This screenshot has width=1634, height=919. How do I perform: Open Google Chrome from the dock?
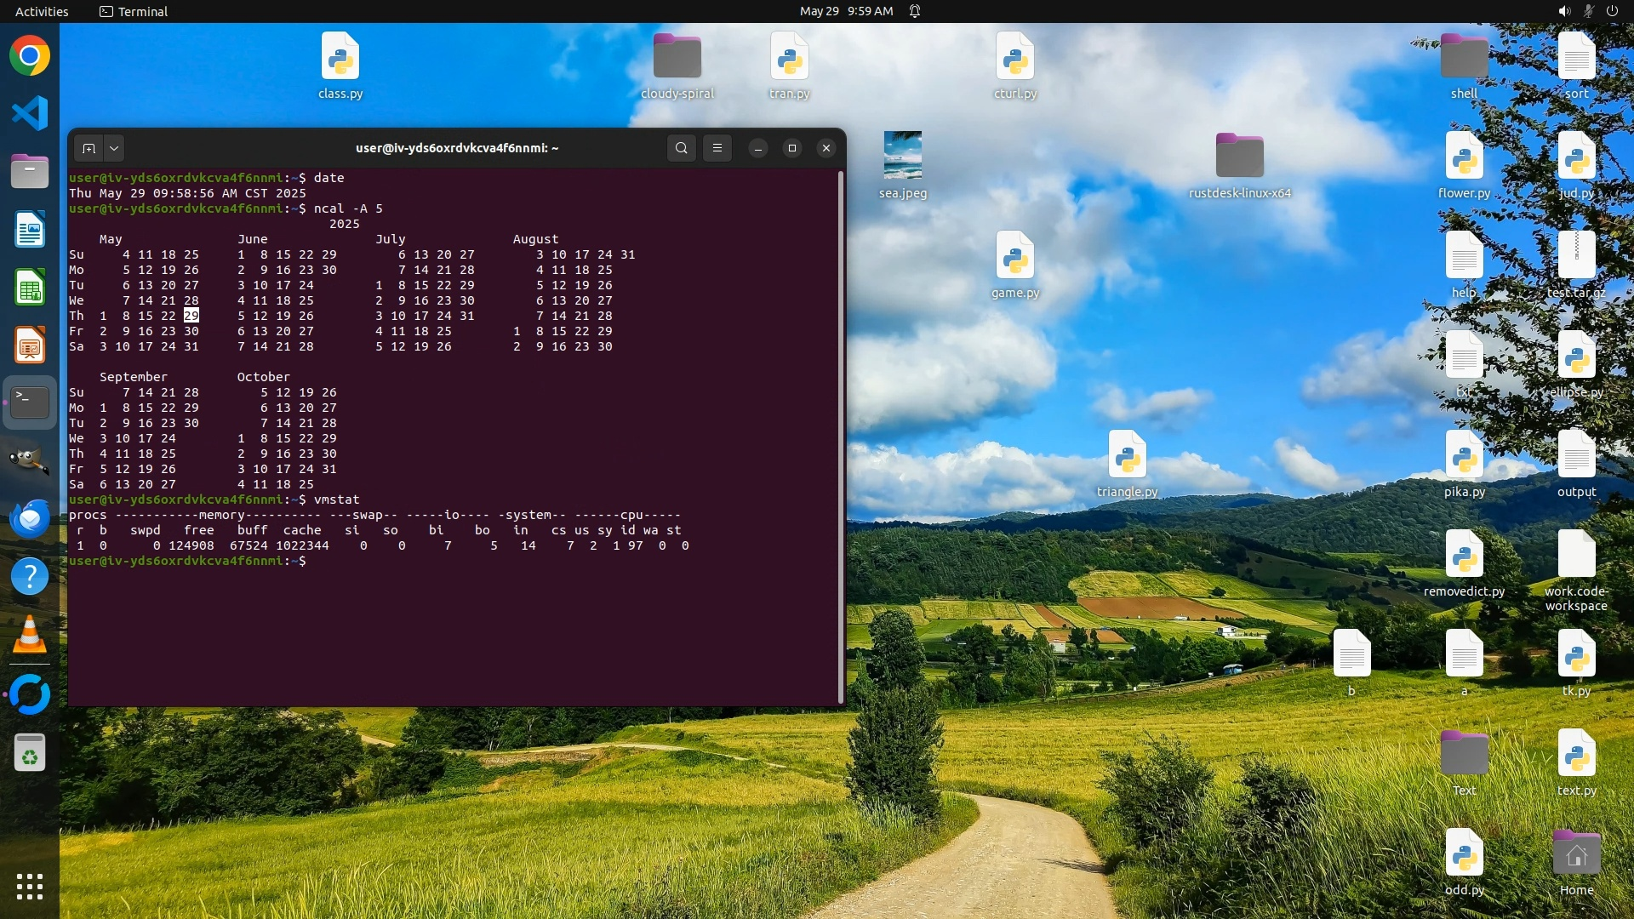click(30, 56)
